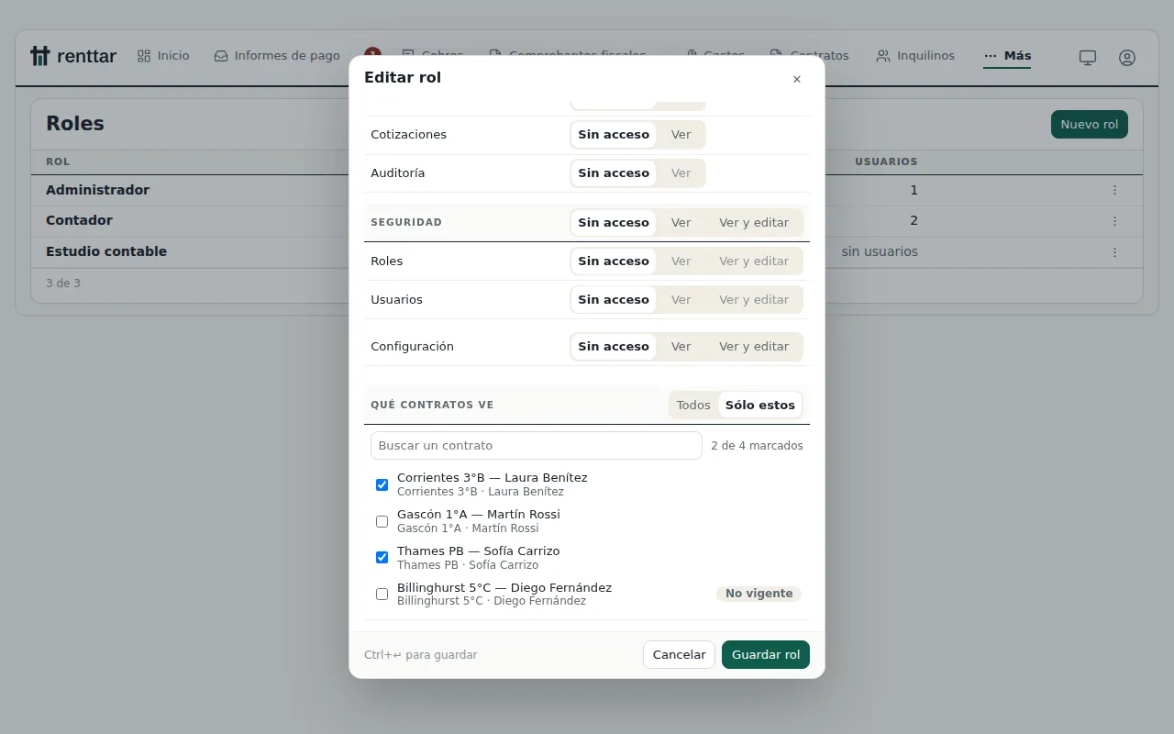Image resolution: width=1174 pixels, height=734 pixels.
Task: Set Usuarios permission to Ver
Action: click(x=681, y=300)
